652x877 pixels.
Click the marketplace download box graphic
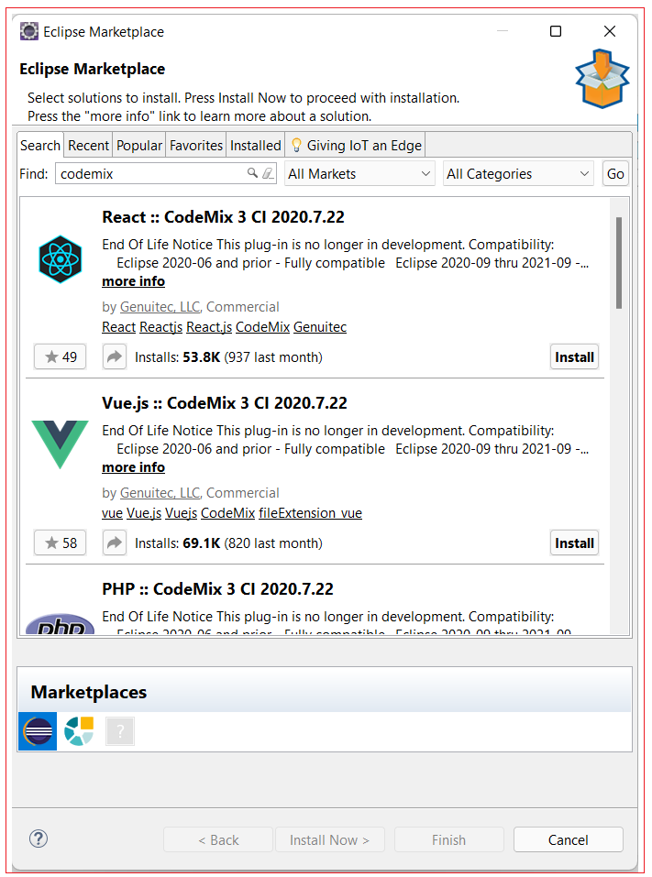coord(602,79)
